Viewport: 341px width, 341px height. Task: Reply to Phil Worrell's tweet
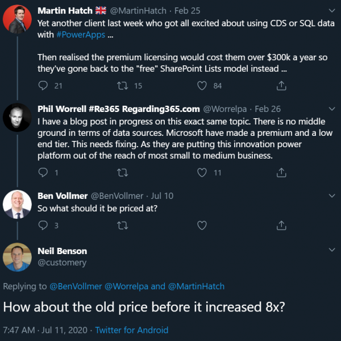pyautogui.click(x=43, y=172)
